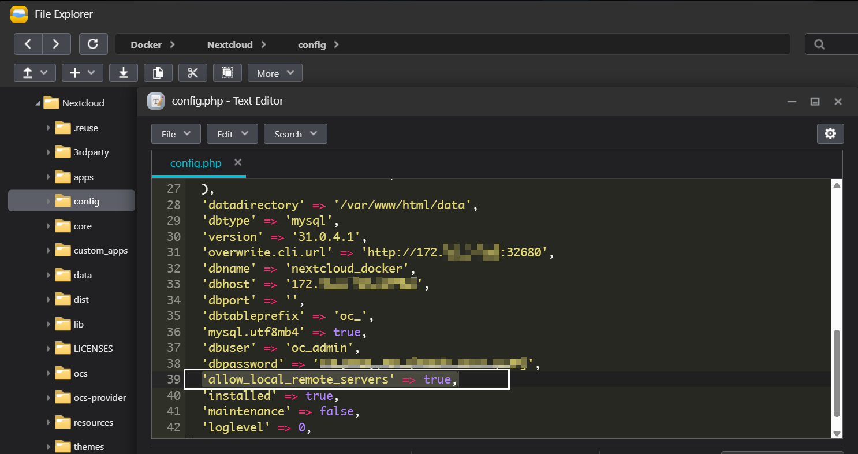Viewport: 858px width, 454px height.
Task: Click the forward navigation arrow
Action: [x=56, y=44]
